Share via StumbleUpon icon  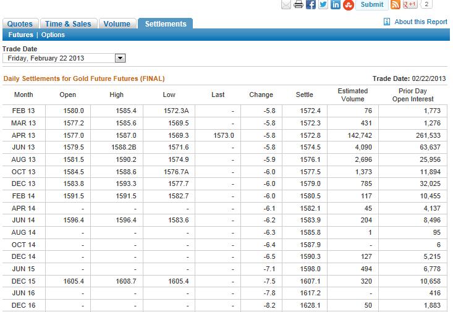pyautogui.click(x=348, y=5)
